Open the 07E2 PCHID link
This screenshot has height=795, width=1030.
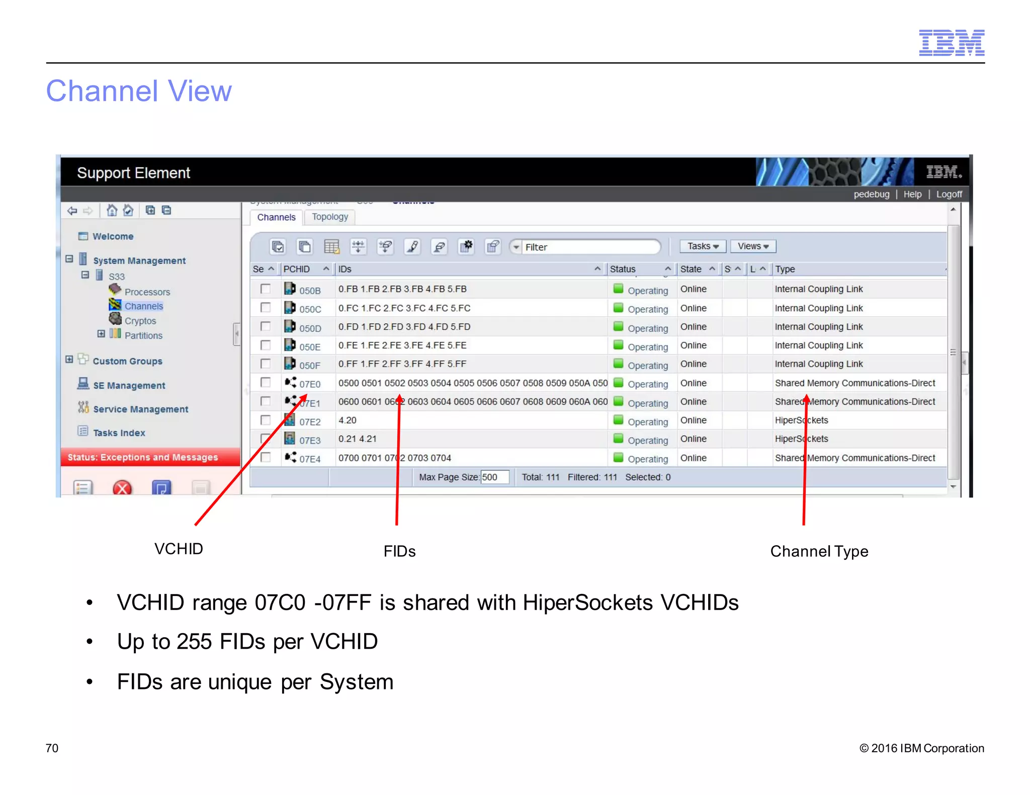tap(310, 422)
